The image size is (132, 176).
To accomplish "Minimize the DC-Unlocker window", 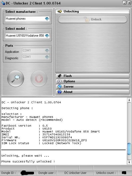I will coord(125,3).
